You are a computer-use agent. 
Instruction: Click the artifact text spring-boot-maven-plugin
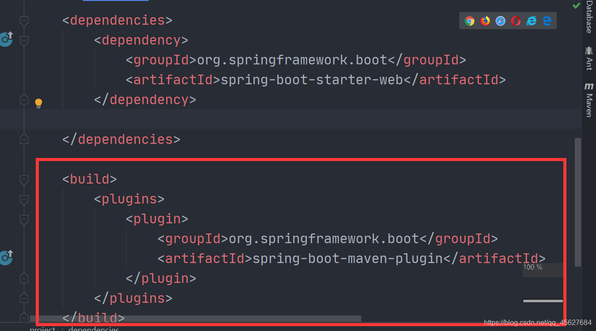click(x=348, y=259)
